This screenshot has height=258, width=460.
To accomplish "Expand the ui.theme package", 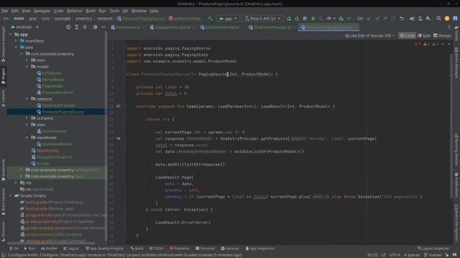I will (27, 118).
